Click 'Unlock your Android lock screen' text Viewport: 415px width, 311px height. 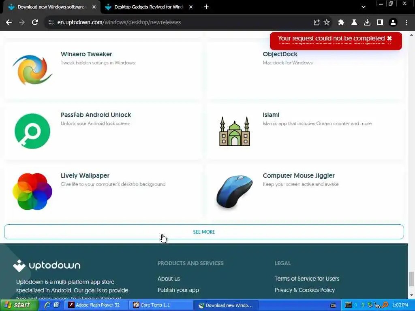(x=95, y=124)
